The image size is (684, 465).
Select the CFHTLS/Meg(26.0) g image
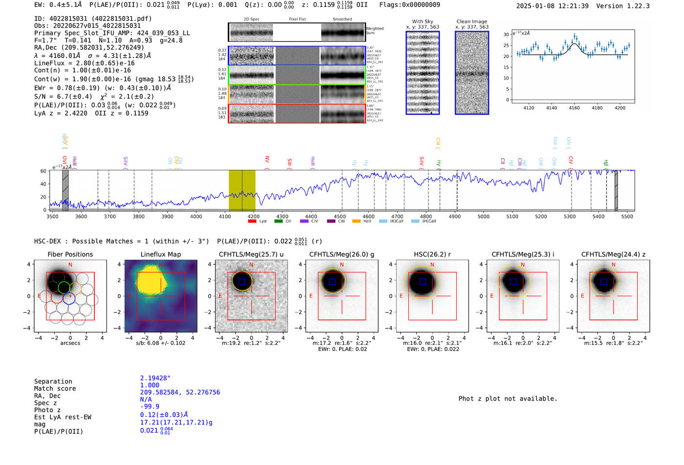342,296
